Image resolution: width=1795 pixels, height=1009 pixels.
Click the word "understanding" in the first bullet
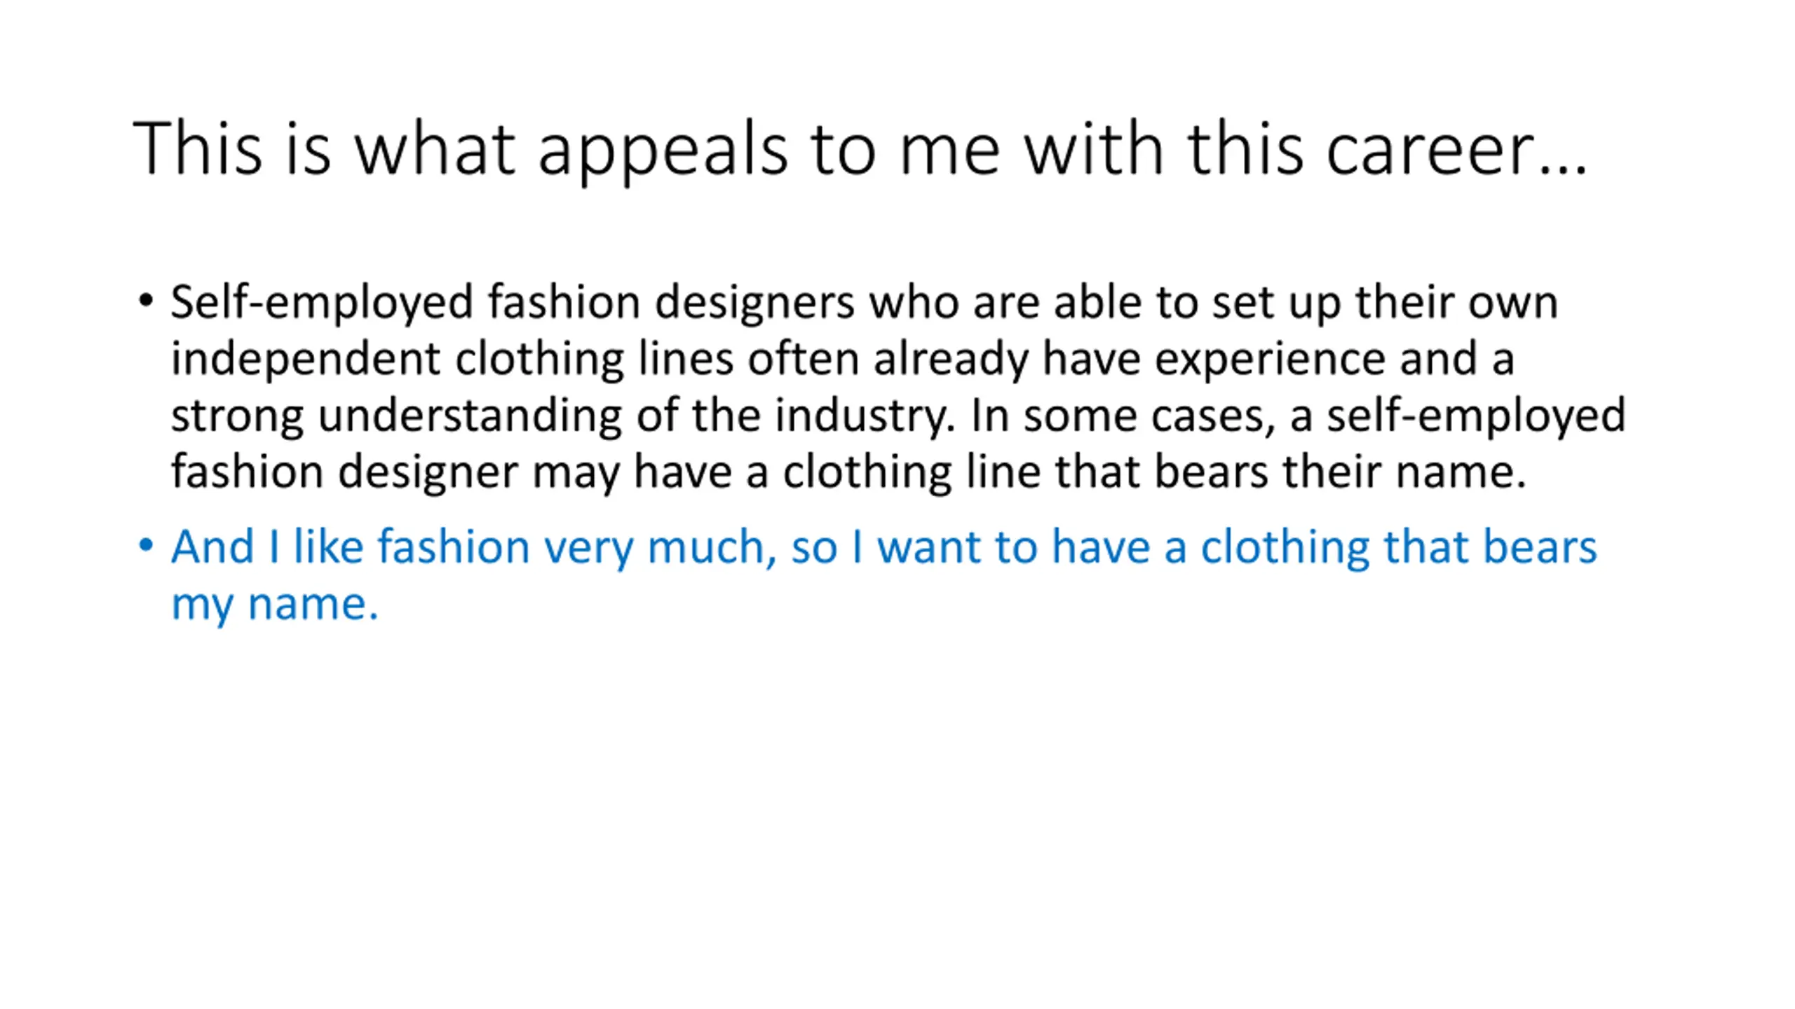point(469,415)
